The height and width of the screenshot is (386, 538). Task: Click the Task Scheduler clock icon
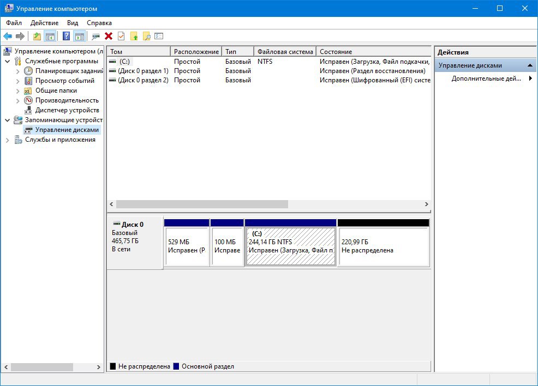coord(28,71)
